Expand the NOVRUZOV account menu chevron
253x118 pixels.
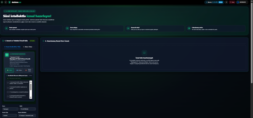[x=247, y=2]
